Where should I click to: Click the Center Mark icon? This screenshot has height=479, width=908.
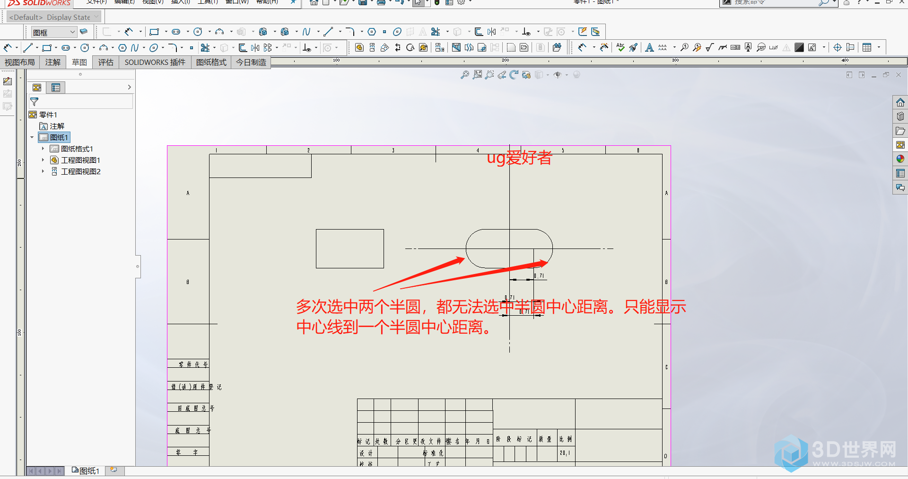(x=838, y=47)
